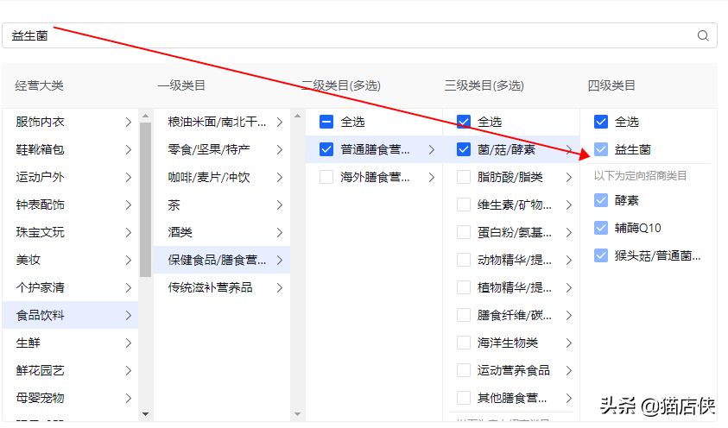Open the 零食/坚果/特产 arrow

click(x=280, y=150)
